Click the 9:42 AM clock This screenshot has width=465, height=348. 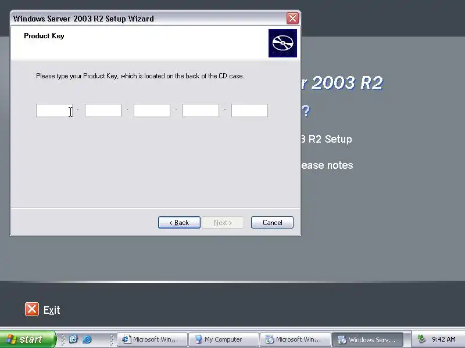[x=443, y=339]
